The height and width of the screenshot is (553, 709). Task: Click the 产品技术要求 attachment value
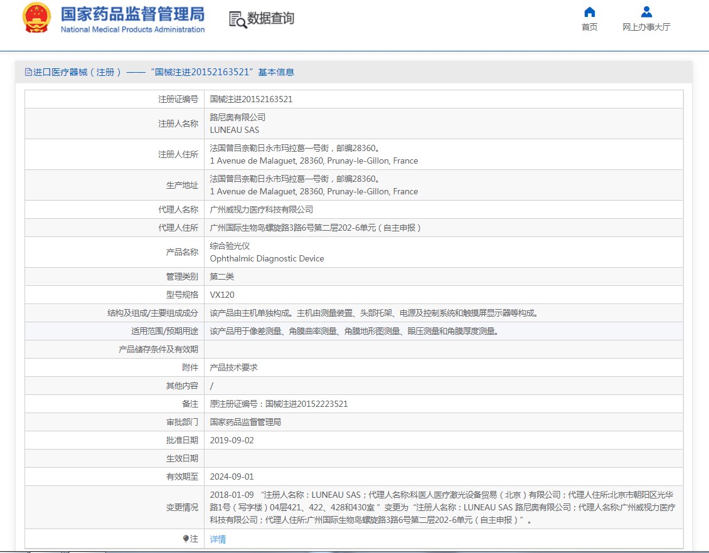[x=234, y=367]
